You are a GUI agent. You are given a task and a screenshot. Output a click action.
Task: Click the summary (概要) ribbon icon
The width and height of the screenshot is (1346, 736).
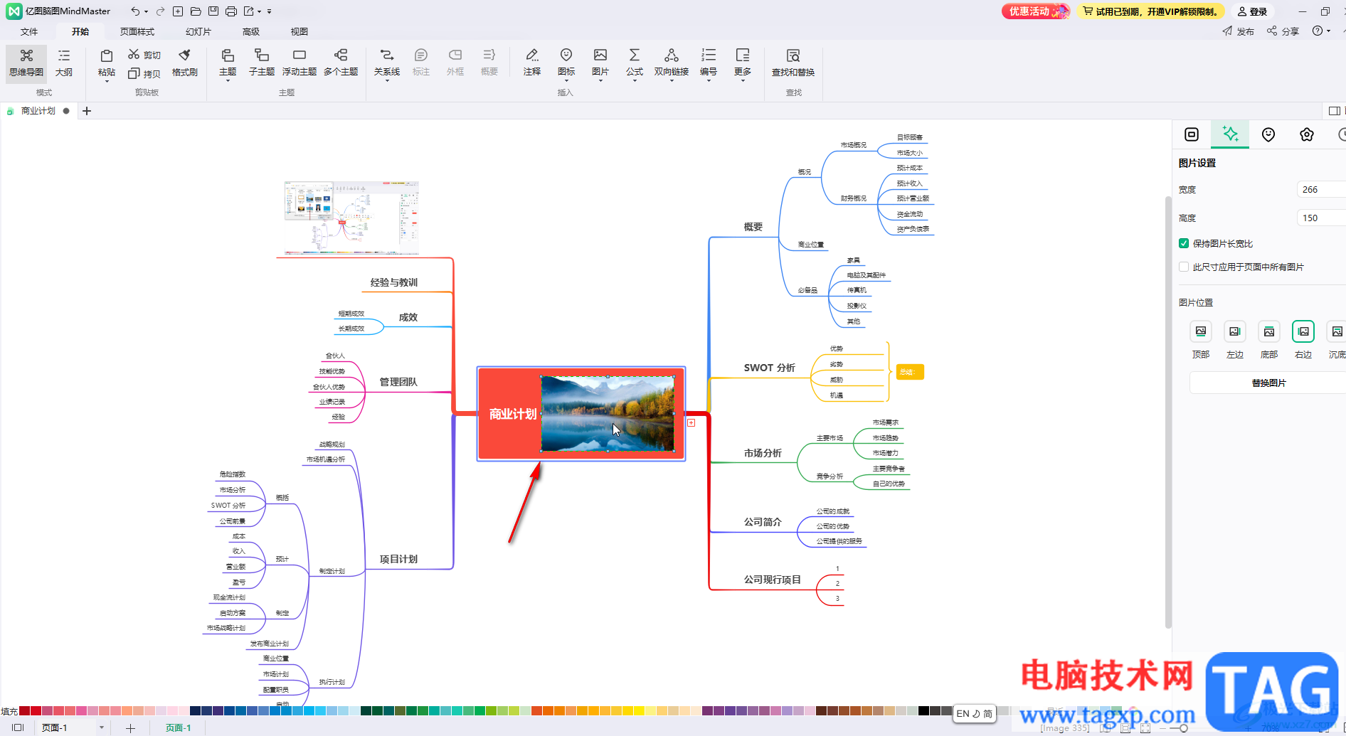click(x=489, y=55)
